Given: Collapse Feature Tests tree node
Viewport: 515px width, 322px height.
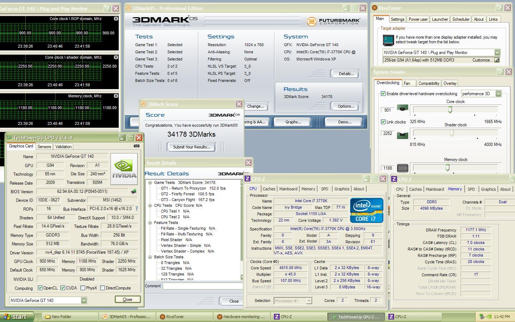Looking at the screenshot, I should point(150,223).
